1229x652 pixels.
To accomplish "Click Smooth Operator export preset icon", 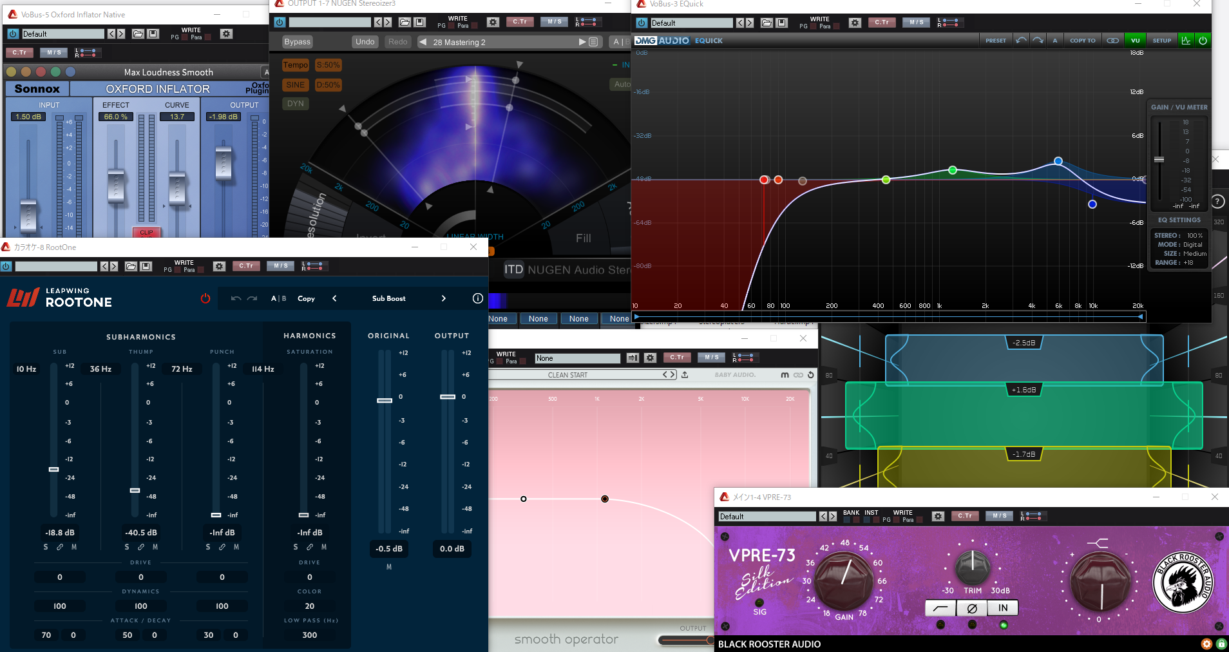I will pyautogui.click(x=685, y=375).
